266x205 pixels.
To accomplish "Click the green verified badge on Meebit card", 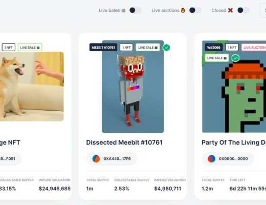I will click(x=166, y=48).
